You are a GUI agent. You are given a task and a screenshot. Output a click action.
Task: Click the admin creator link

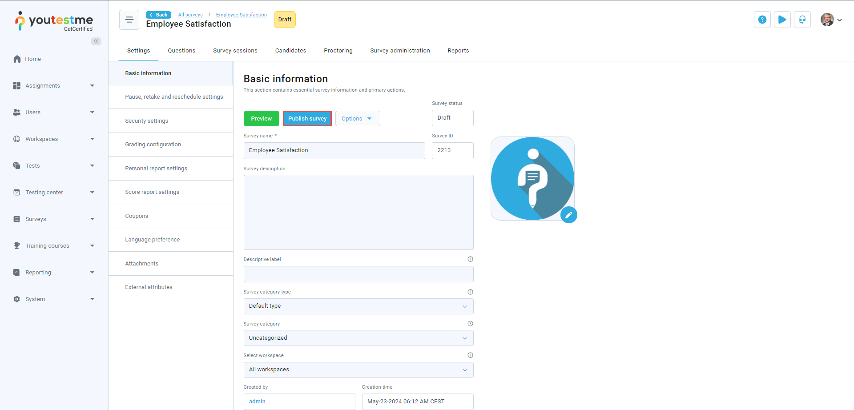pyautogui.click(x=257, y=402)
